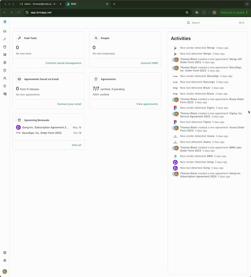
Task: Click New tool detected: Docusign activity
Action: 204,82
